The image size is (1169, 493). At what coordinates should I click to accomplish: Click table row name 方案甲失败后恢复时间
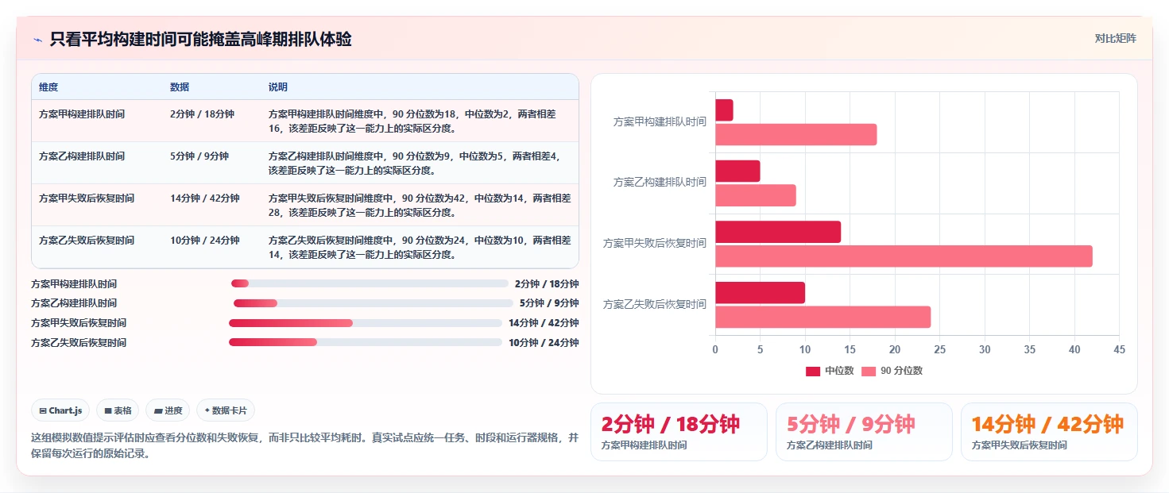click(87, 198)
